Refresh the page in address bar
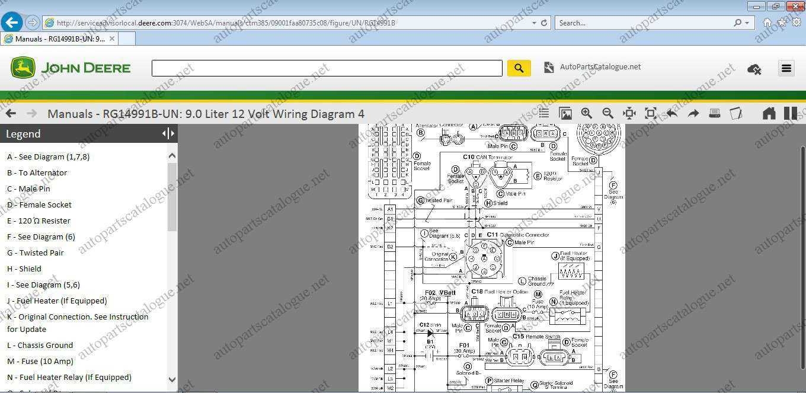The width and height of the screenshot is (806, 393). [543, 23]
